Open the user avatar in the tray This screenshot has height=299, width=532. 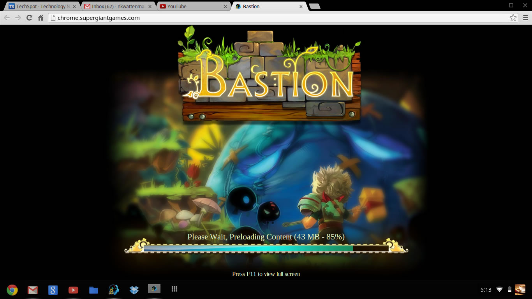coord(520,289)
